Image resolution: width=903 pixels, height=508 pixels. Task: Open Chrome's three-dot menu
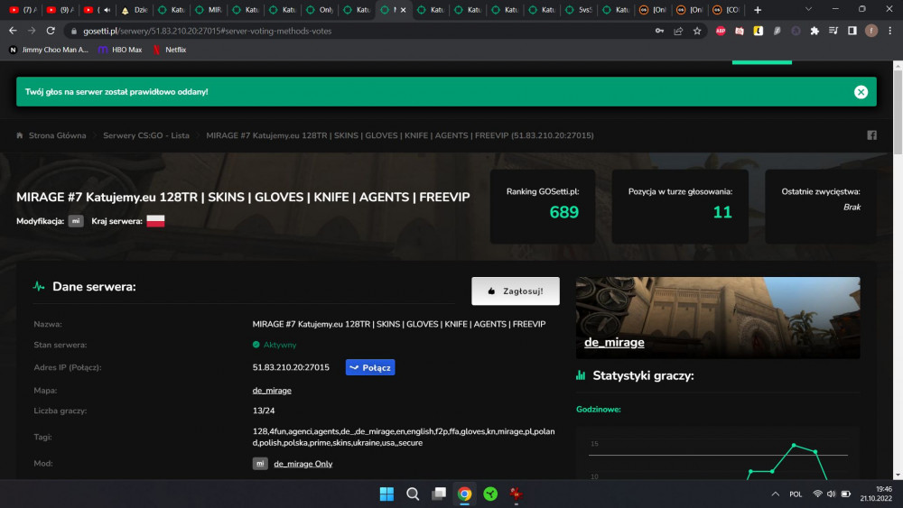point(889,31)
